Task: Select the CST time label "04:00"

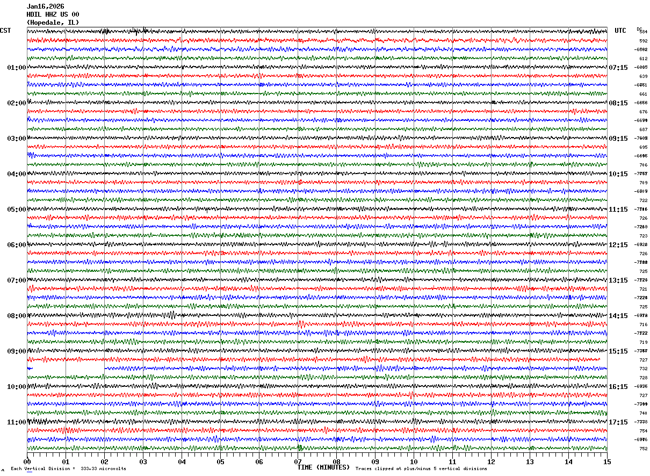Action: [17, 174]
